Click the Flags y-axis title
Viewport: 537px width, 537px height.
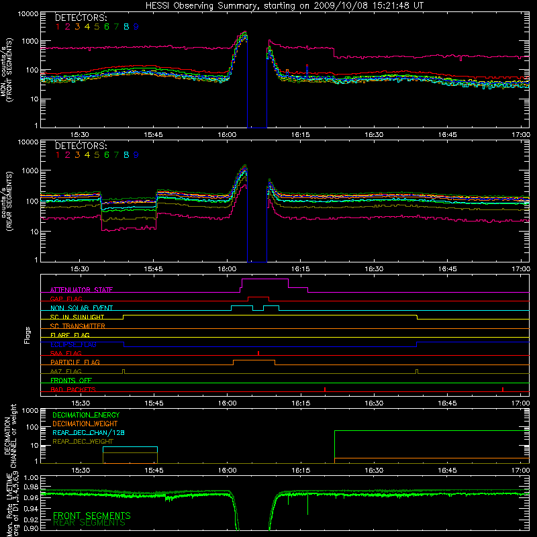(28, 335)
